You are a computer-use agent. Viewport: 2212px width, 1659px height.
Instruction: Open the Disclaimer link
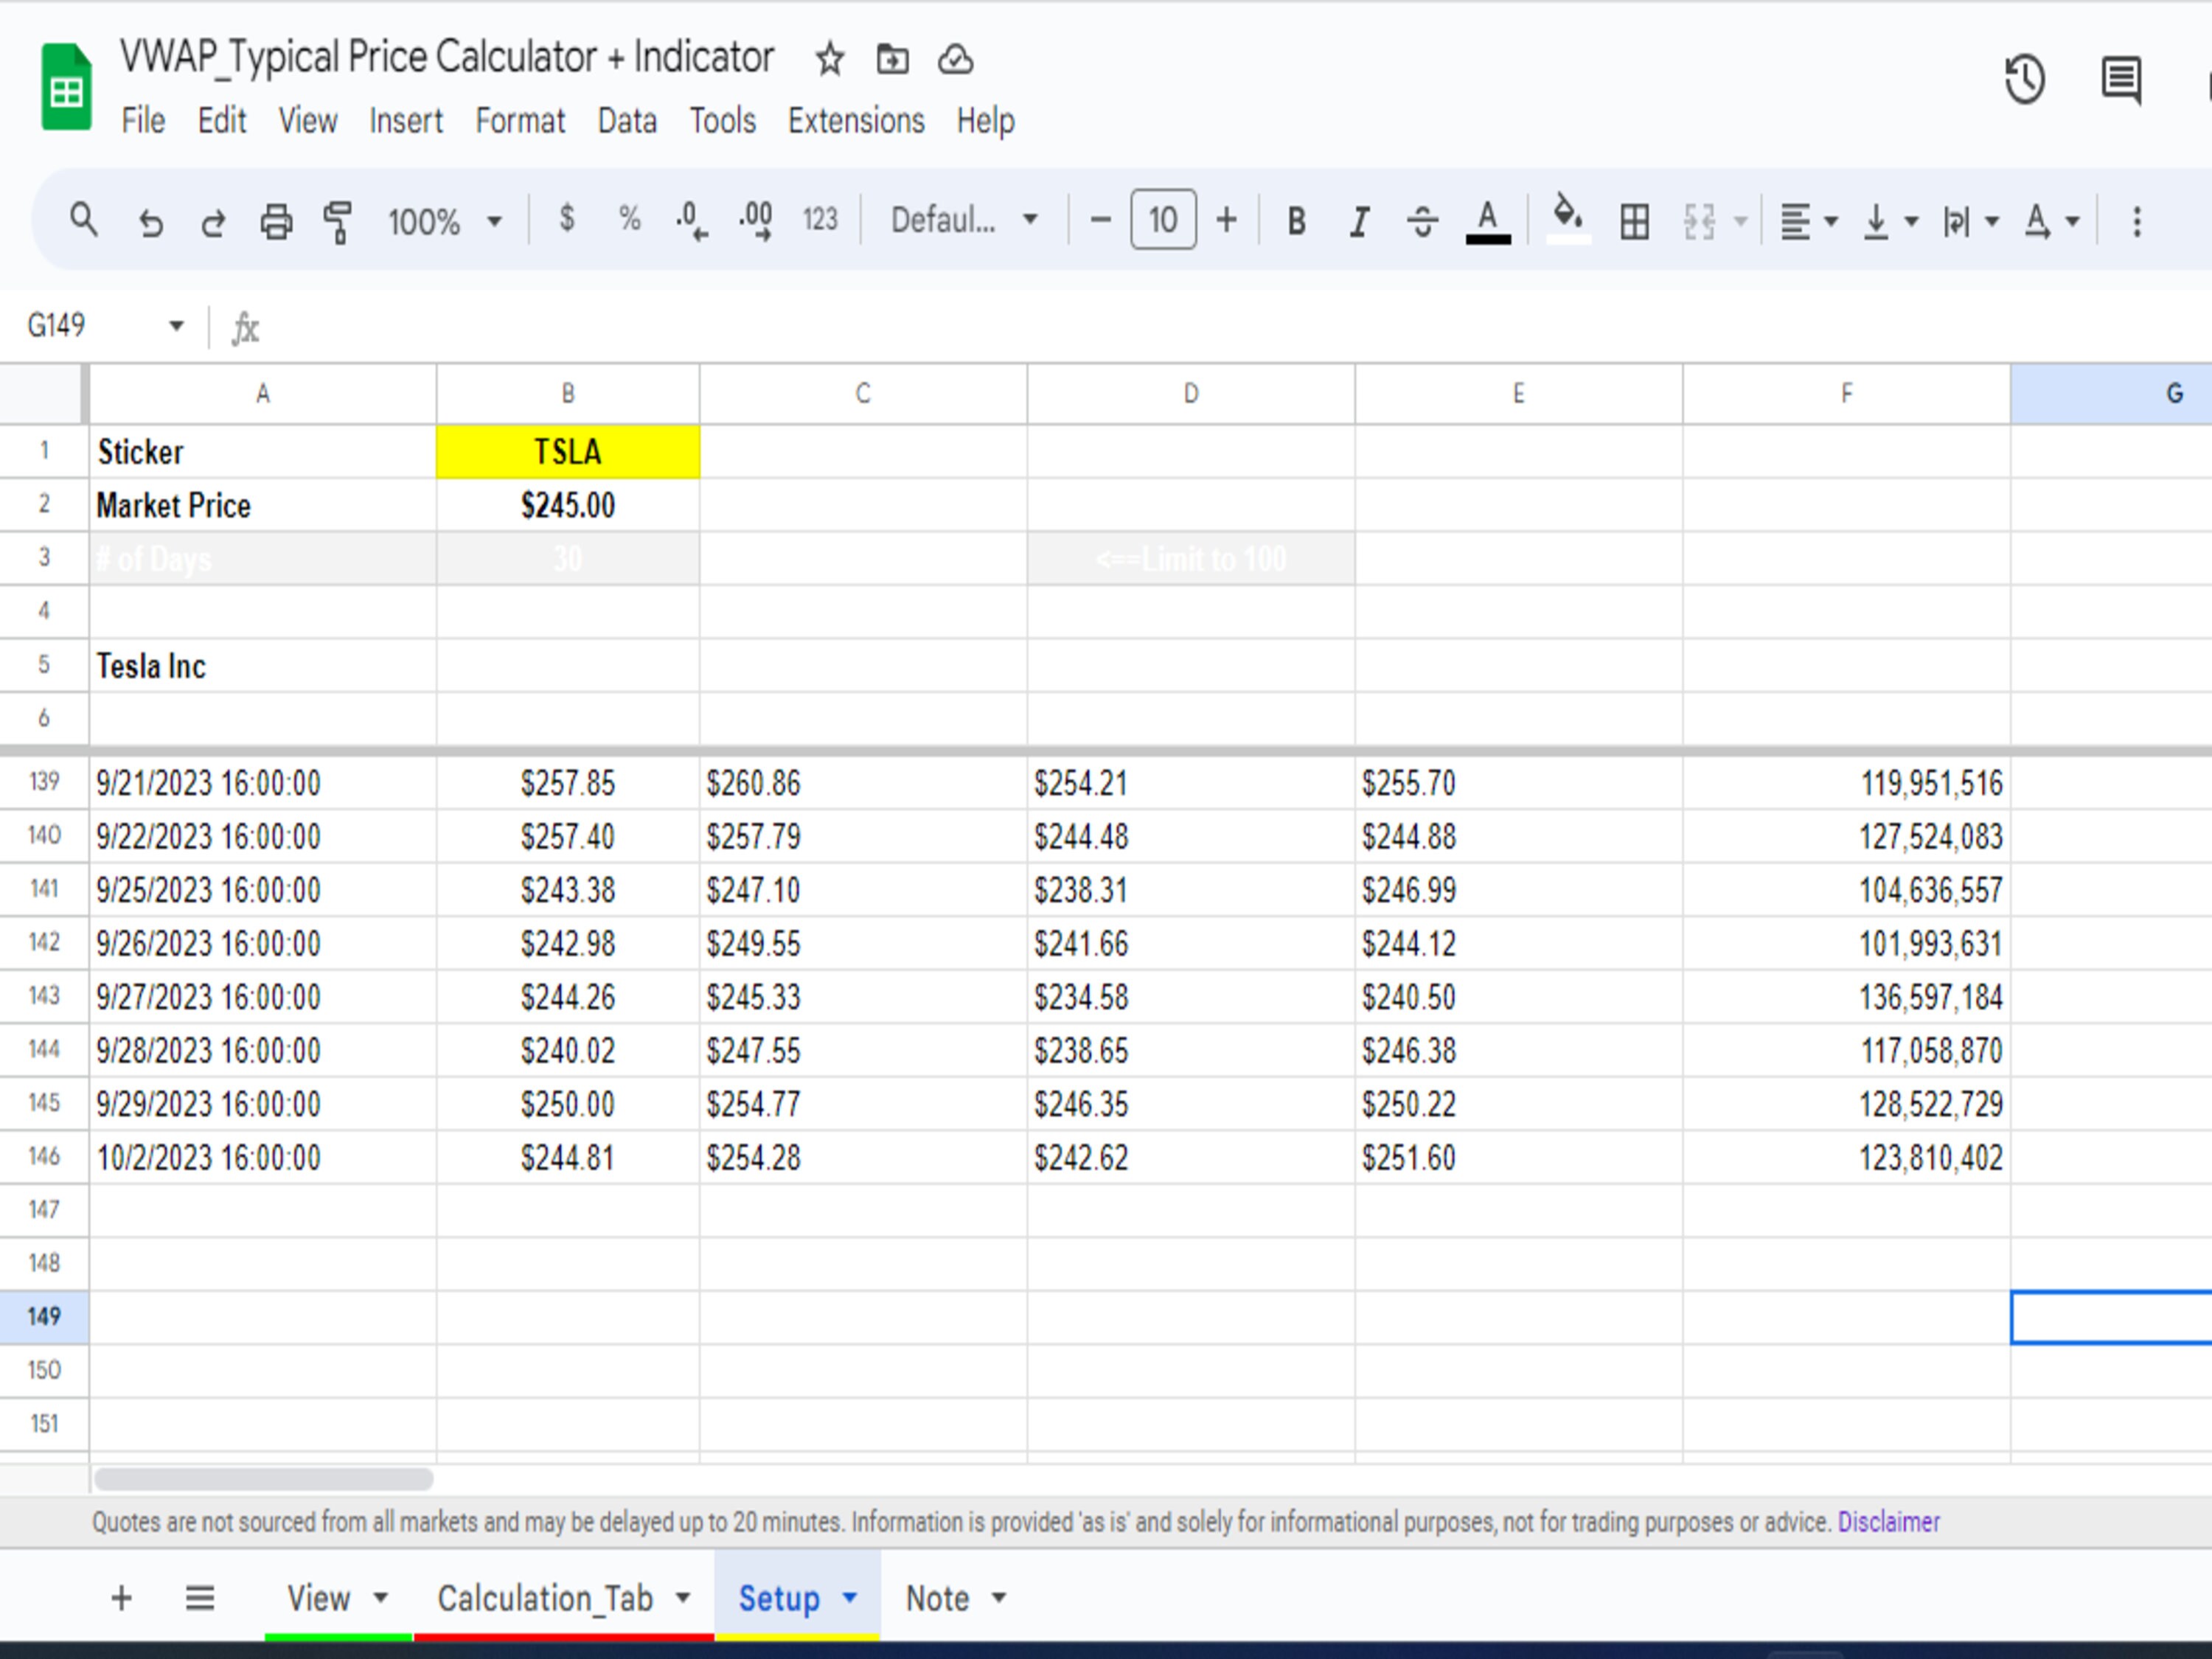pos(1890,1521)
